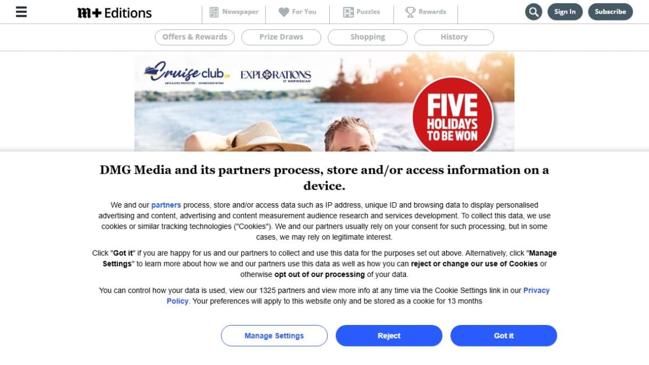Viewport: 649px width, 365px height.
Task: Open the hamburger menu icon
Action: (21, 12)
